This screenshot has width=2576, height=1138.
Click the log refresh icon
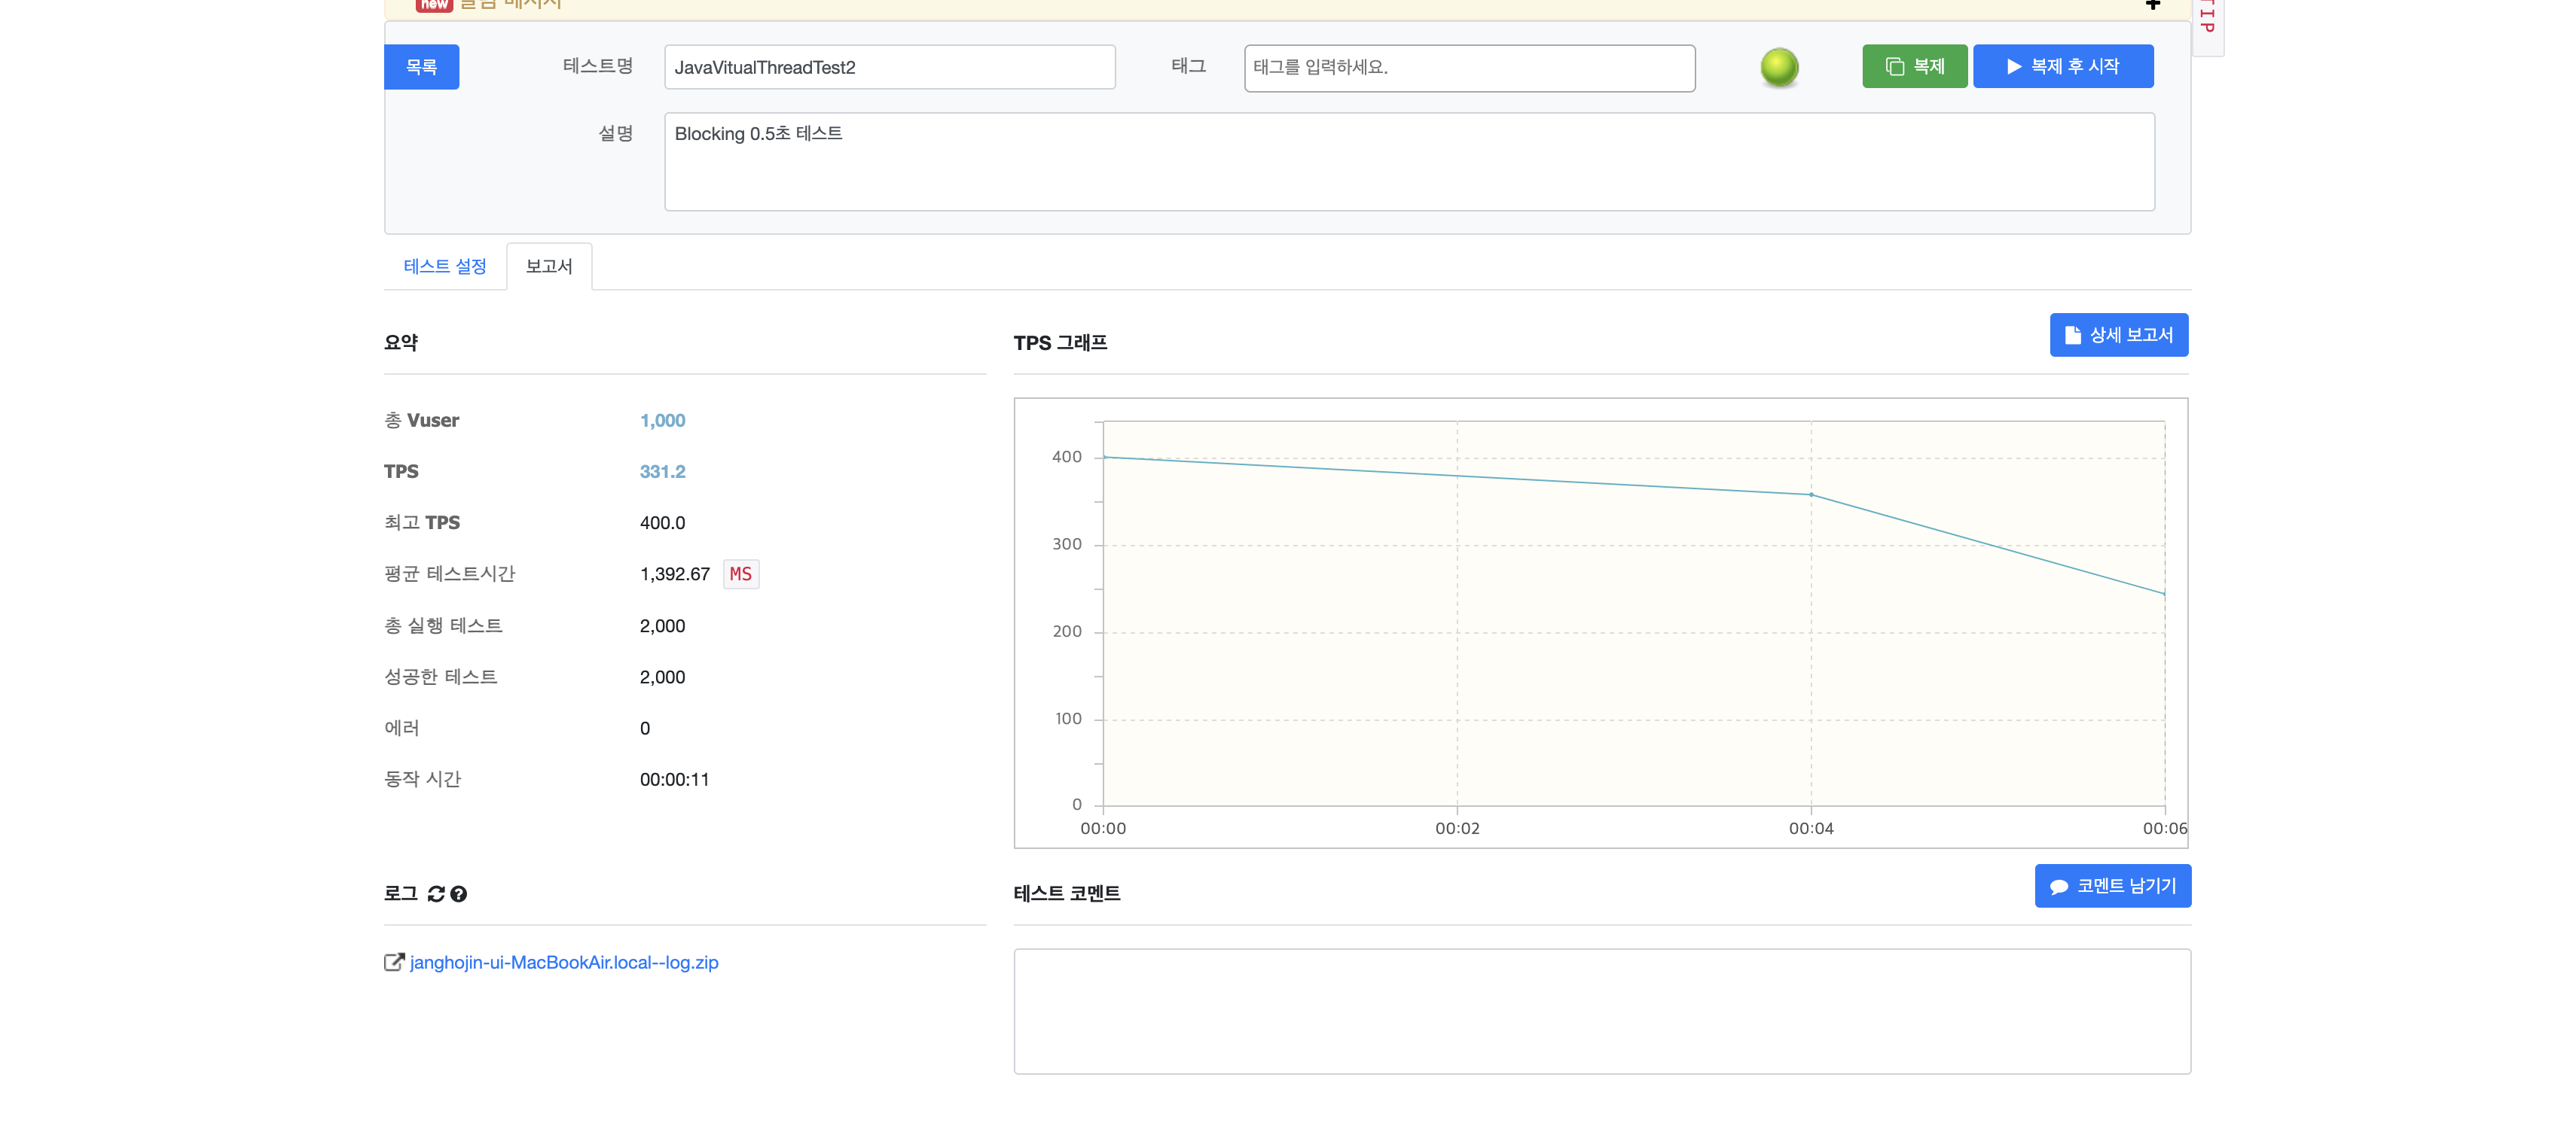click(436, 893)
